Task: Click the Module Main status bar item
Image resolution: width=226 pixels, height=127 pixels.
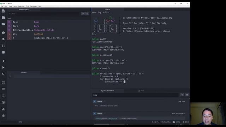Action: coord(166,122)
